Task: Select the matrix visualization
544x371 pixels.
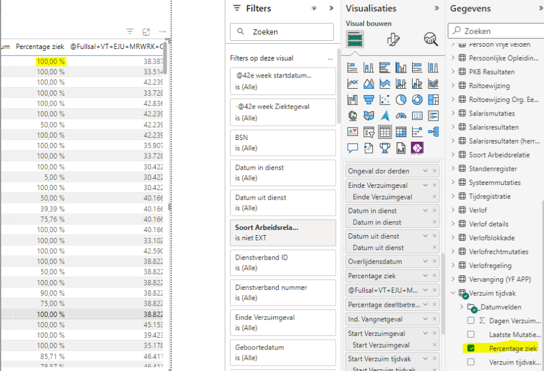Action: (x=401, y=132)
